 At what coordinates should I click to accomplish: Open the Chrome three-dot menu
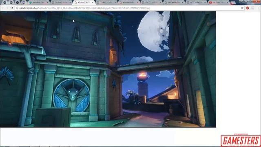point(258,8)
